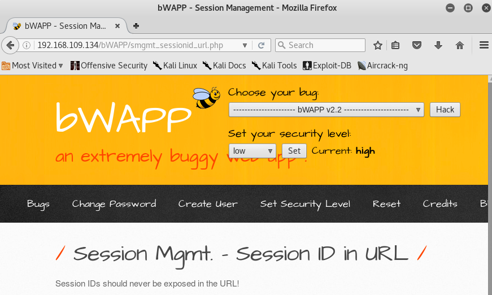Open the Aircrack-ng bookmark
This screenshot has height=295, width=492.
pos(382,66)
